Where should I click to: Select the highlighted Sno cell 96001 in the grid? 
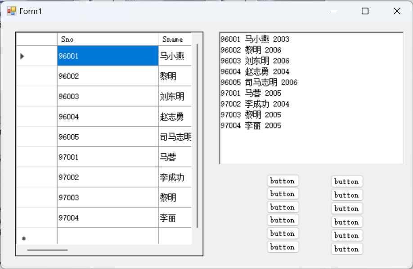point(108,56)
